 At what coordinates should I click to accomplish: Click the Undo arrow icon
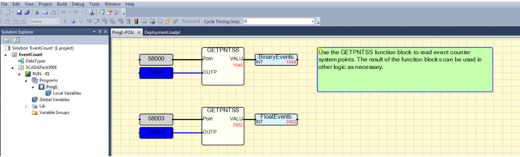(x=63, y=12)
